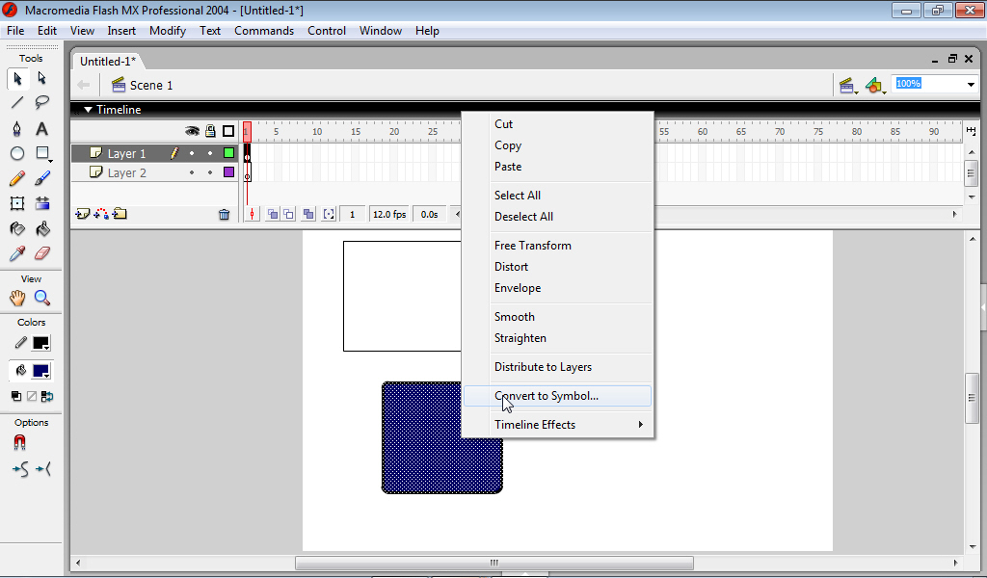Click the playhead at frame 1
Screen dimensions: 987x578
248,131
